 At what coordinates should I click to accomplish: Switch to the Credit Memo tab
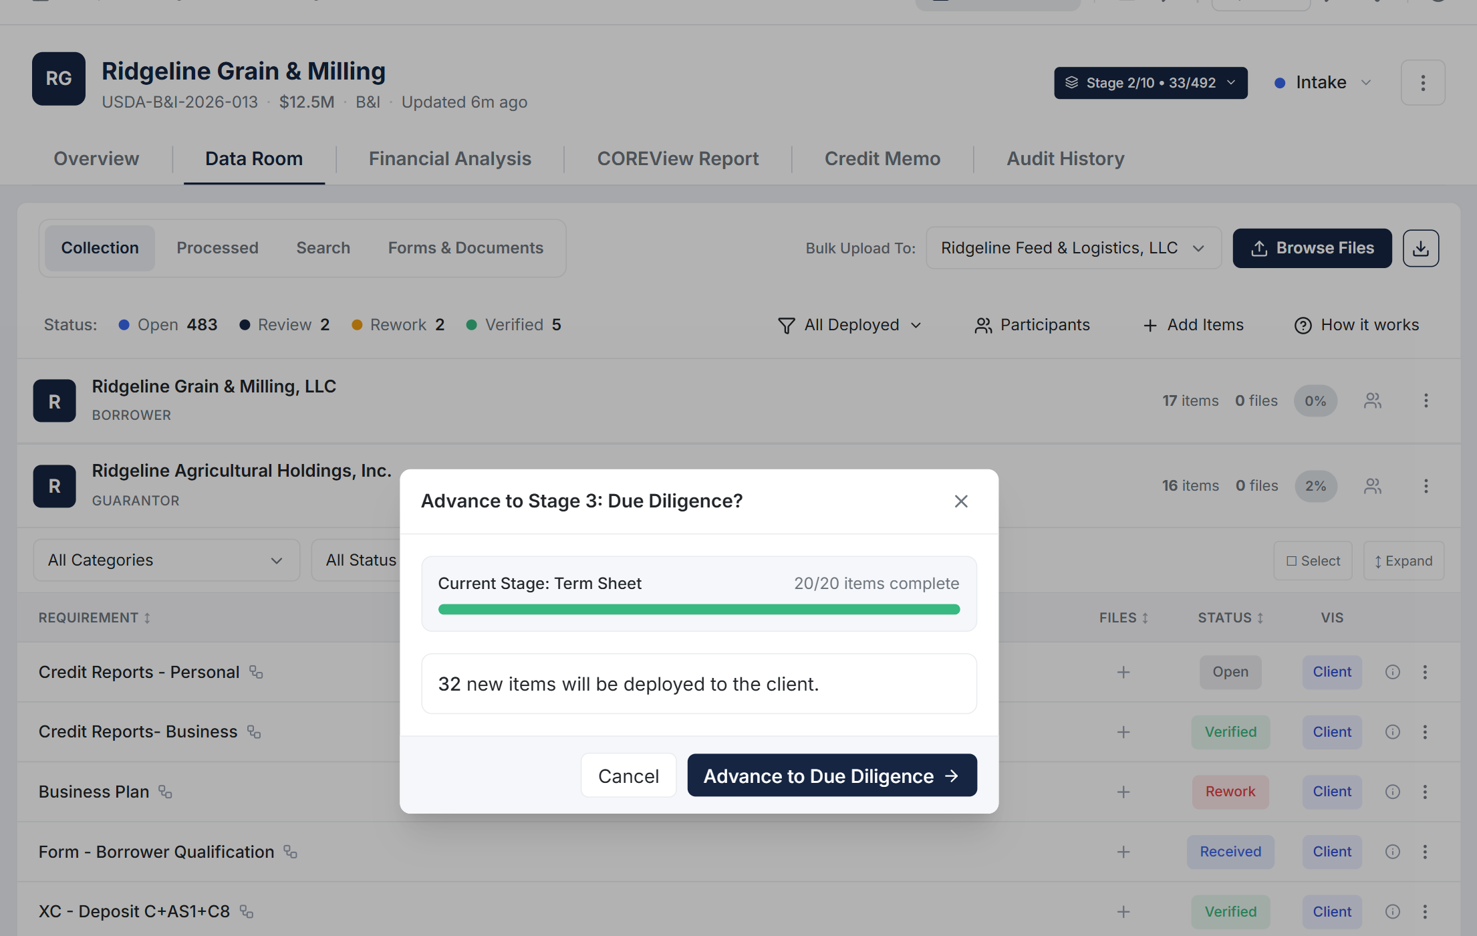[x=883, y=158]
